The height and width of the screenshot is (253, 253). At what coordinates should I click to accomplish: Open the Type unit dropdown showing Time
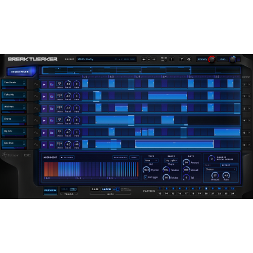151,161
